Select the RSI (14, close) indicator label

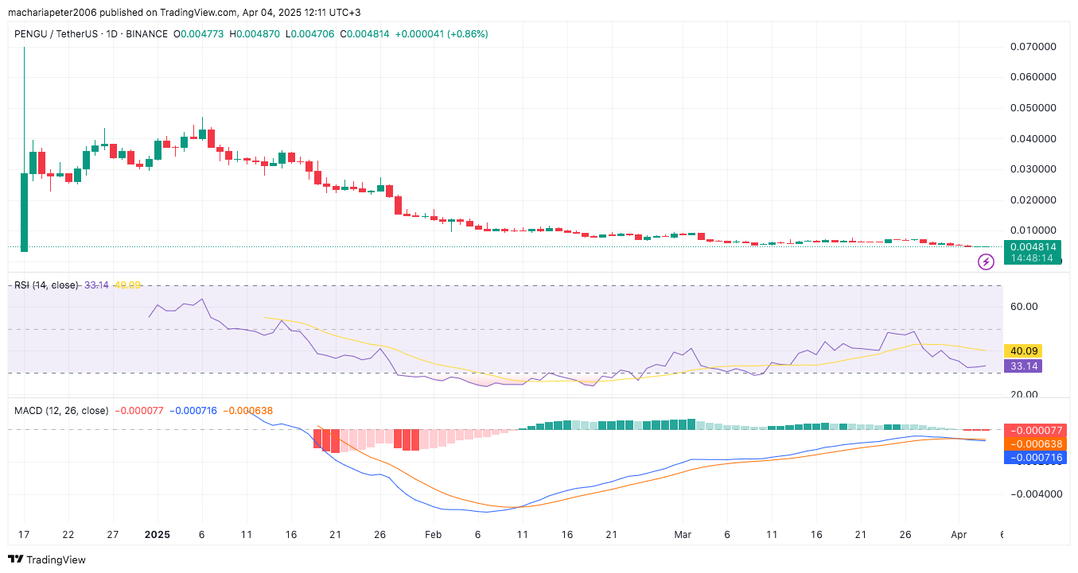coord(46,285)
